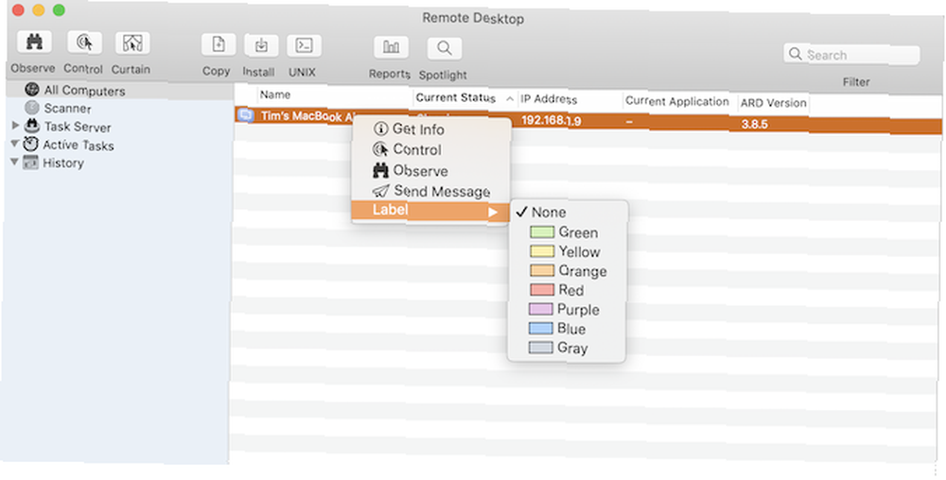Click the paper plane Send Message icon

pos(380,191)
